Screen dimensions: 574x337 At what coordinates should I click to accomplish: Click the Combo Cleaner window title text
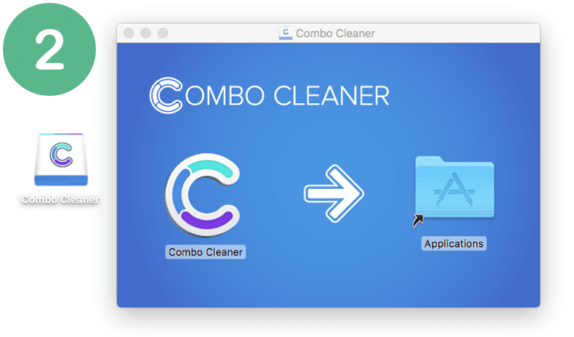(336, 33)
